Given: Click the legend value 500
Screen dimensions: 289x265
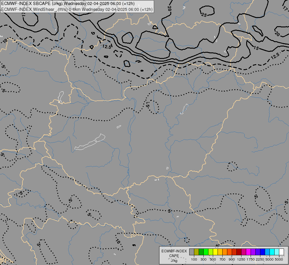Looking at the screenshot, I should 213,259.
